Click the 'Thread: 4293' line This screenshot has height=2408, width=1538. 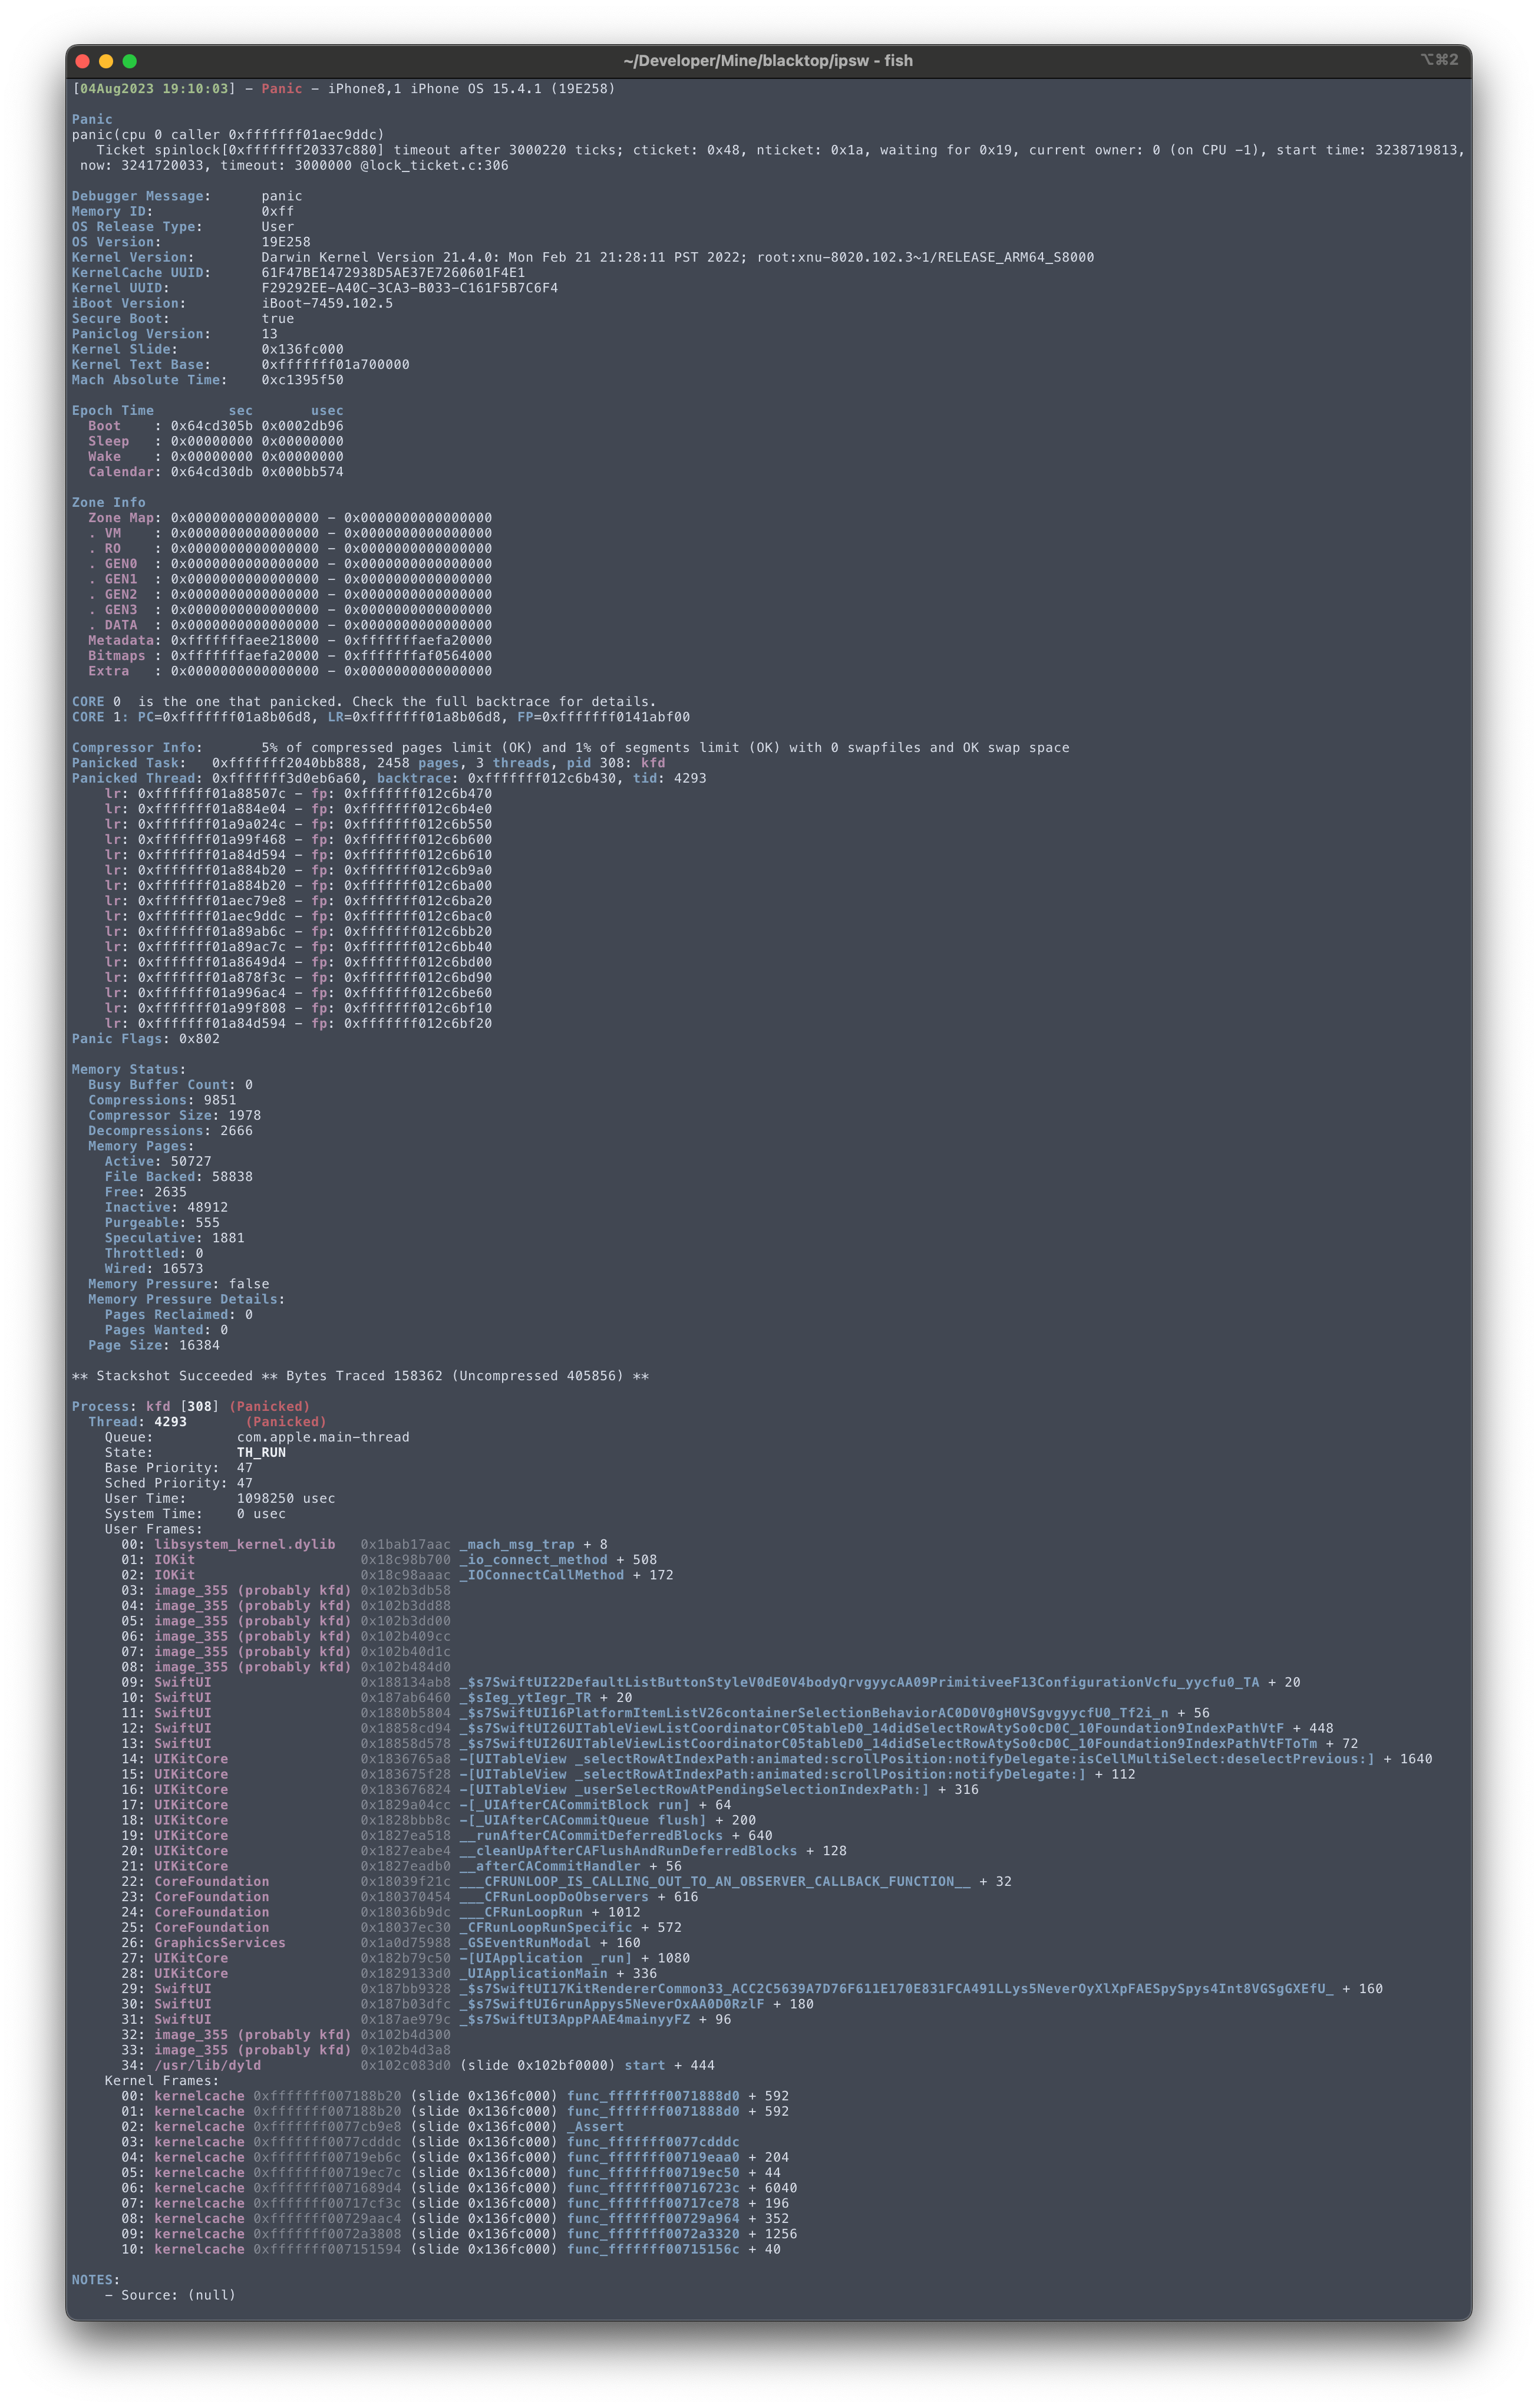tap(207, 1422)
